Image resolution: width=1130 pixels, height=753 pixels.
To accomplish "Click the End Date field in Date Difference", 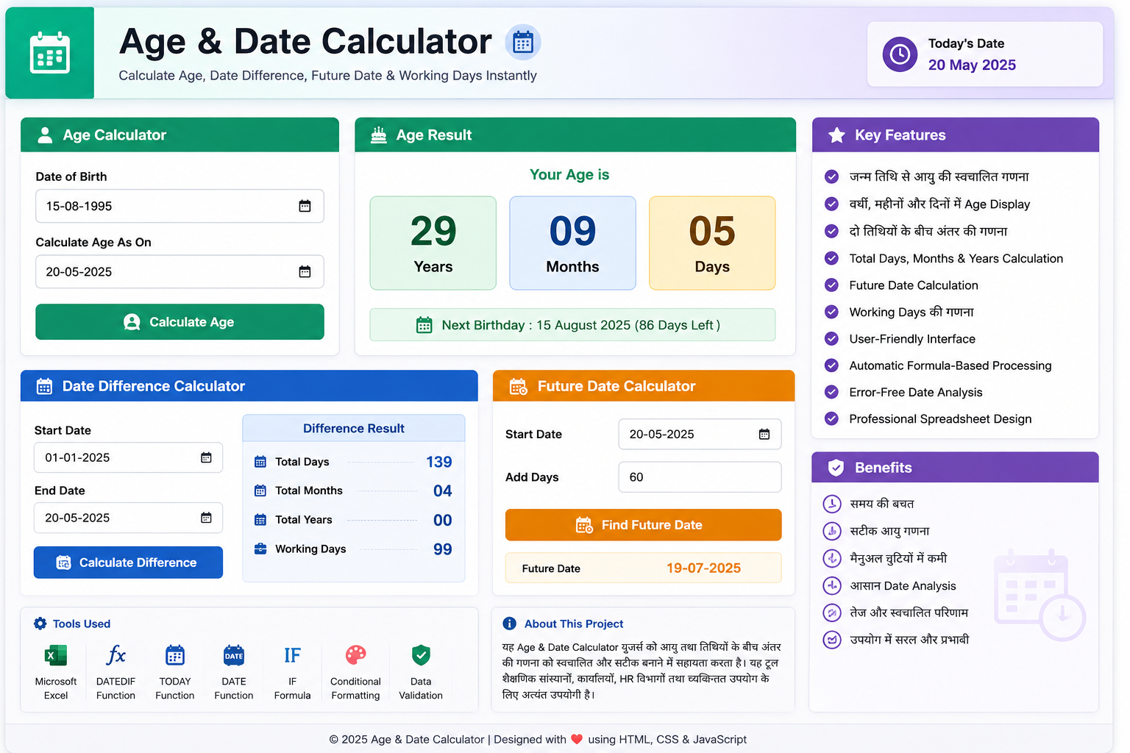I will tap(128, 518).
